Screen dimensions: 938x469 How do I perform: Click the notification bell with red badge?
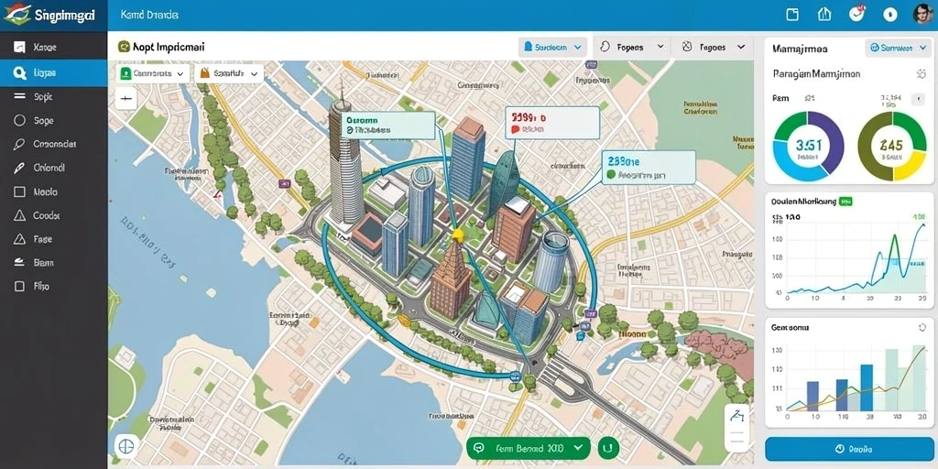point(857,14)
